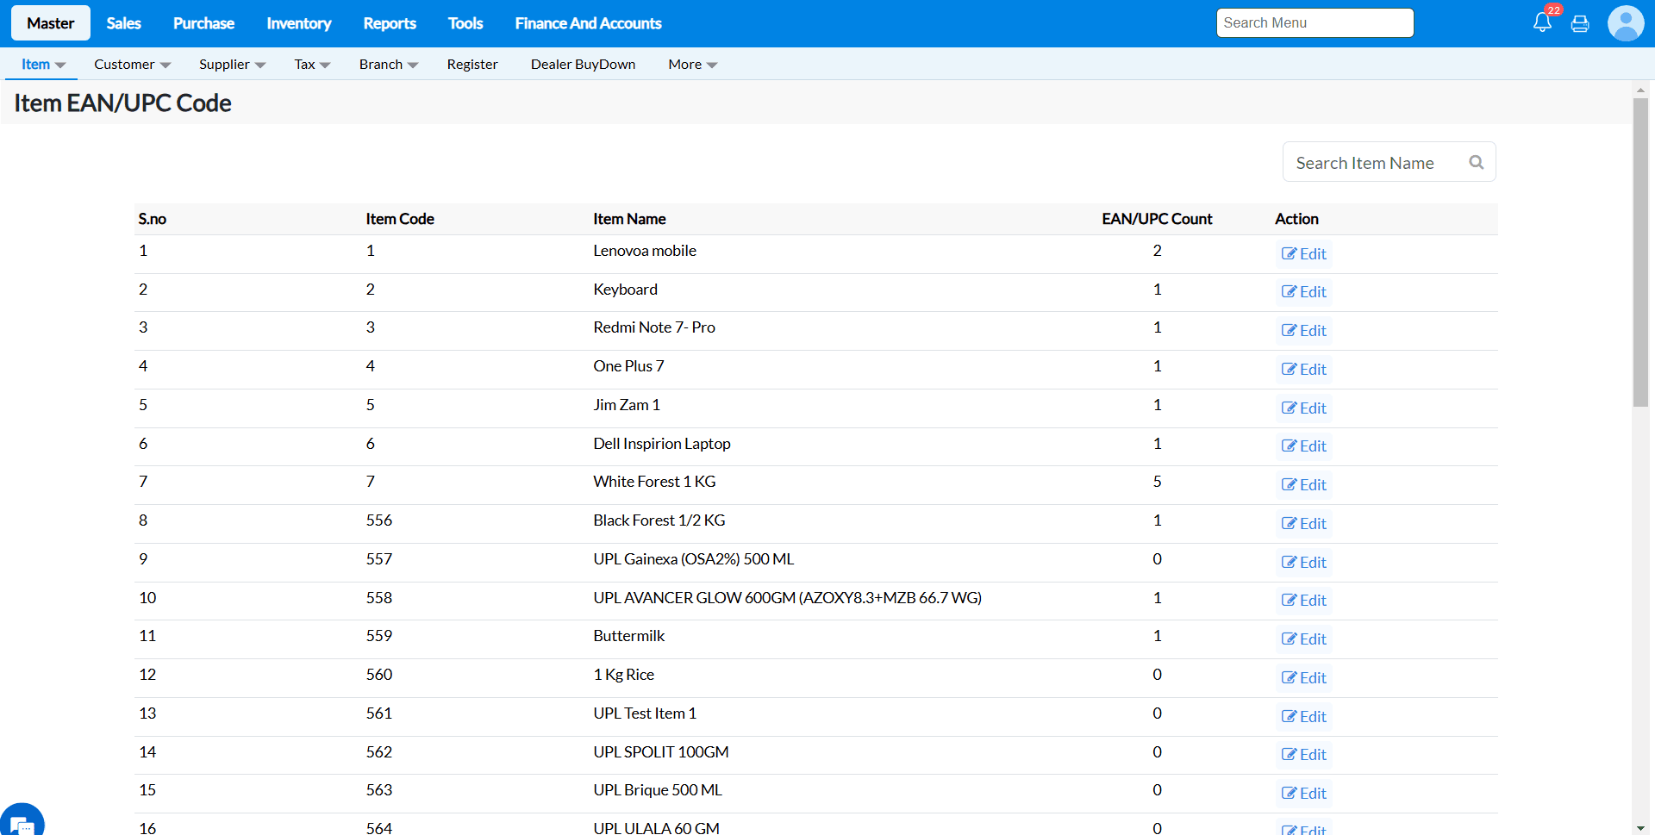The width and height of the screenshot is (1655, 835).
Task: Open the Inventory tab
Action: click(x=298, y=23)
